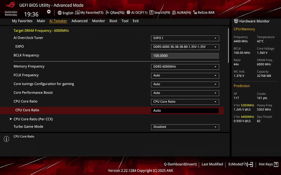Click Target DRAM Frequency : 6000MHz text
The image size is (281, 175).
(41, 31)
